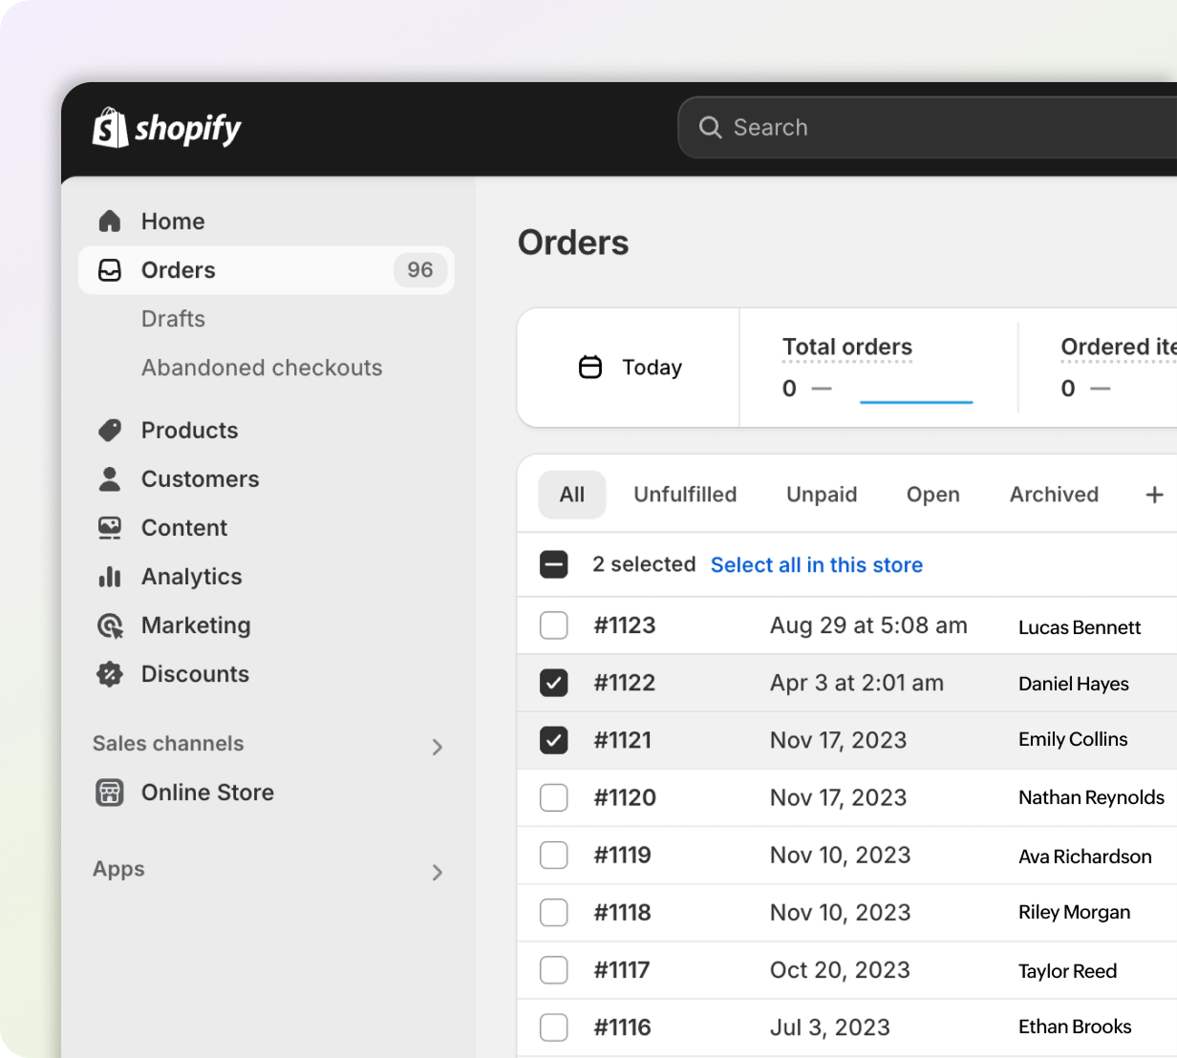This screenshot has width=1177, height=1058.
Task: Open Analytics via bar chart icon
Action: (110, 576)
